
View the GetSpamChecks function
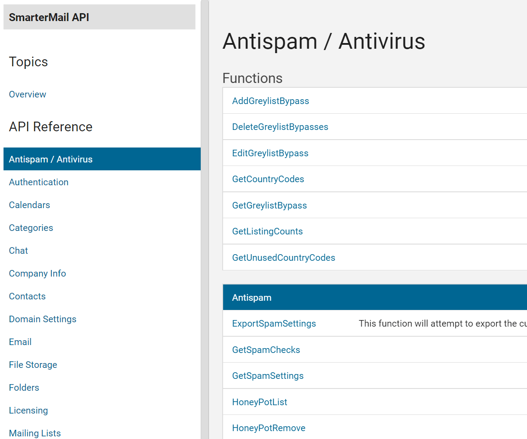(266, 350)
